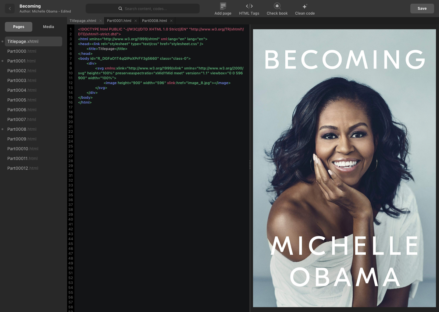This screenshot has width=439, height=312.
Task: Open Part00011.html in the pages list
Action: (x=34, y=158)
